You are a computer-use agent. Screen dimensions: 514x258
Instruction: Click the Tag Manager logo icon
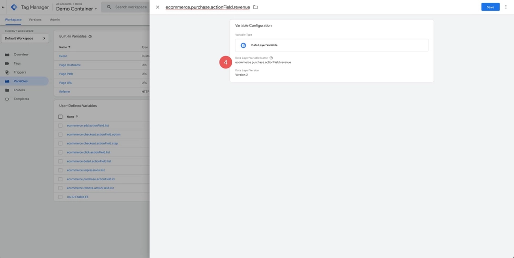(14, 7)
